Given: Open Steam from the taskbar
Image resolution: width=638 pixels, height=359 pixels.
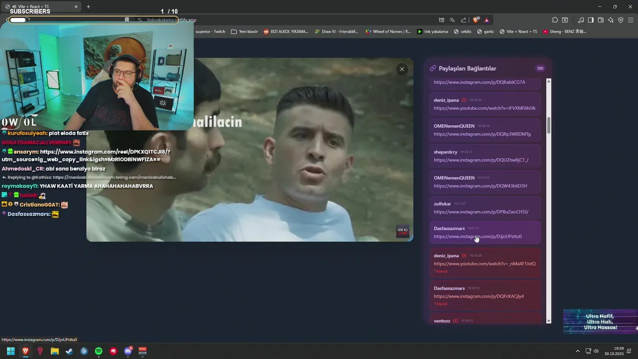Looking at the screenshot, I should pos(69,351).
